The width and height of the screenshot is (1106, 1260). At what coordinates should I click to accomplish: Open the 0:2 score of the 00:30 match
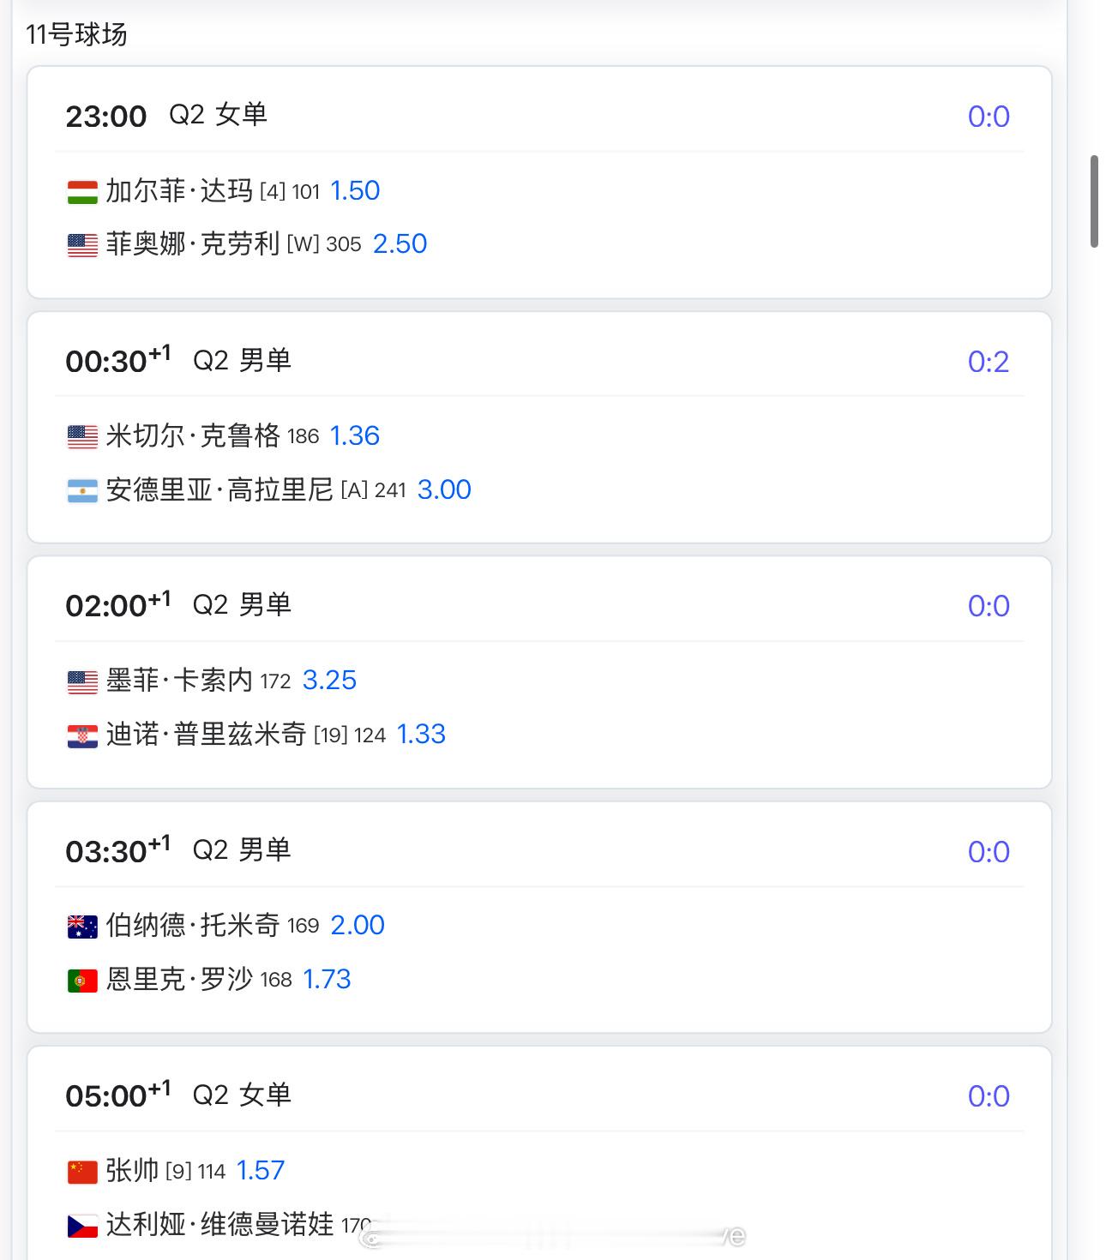(x=989, y=362)
